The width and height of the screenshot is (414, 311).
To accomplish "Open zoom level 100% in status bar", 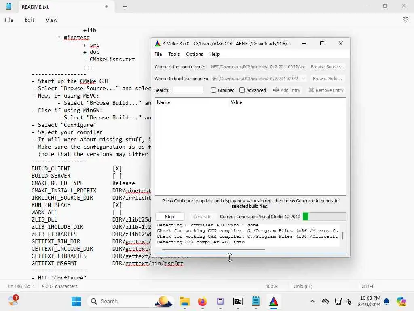I will pyautogui.click(x=271, y=286).
